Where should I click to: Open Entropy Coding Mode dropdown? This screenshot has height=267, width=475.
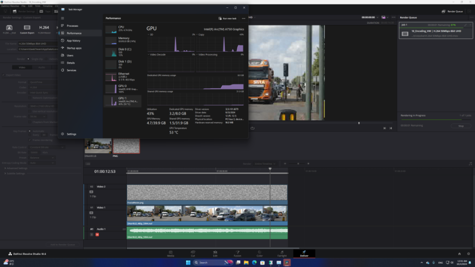[x=42, y=163]
